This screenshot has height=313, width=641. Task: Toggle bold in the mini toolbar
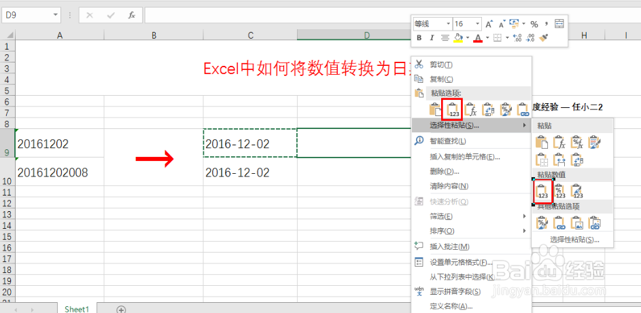[419, 37]
